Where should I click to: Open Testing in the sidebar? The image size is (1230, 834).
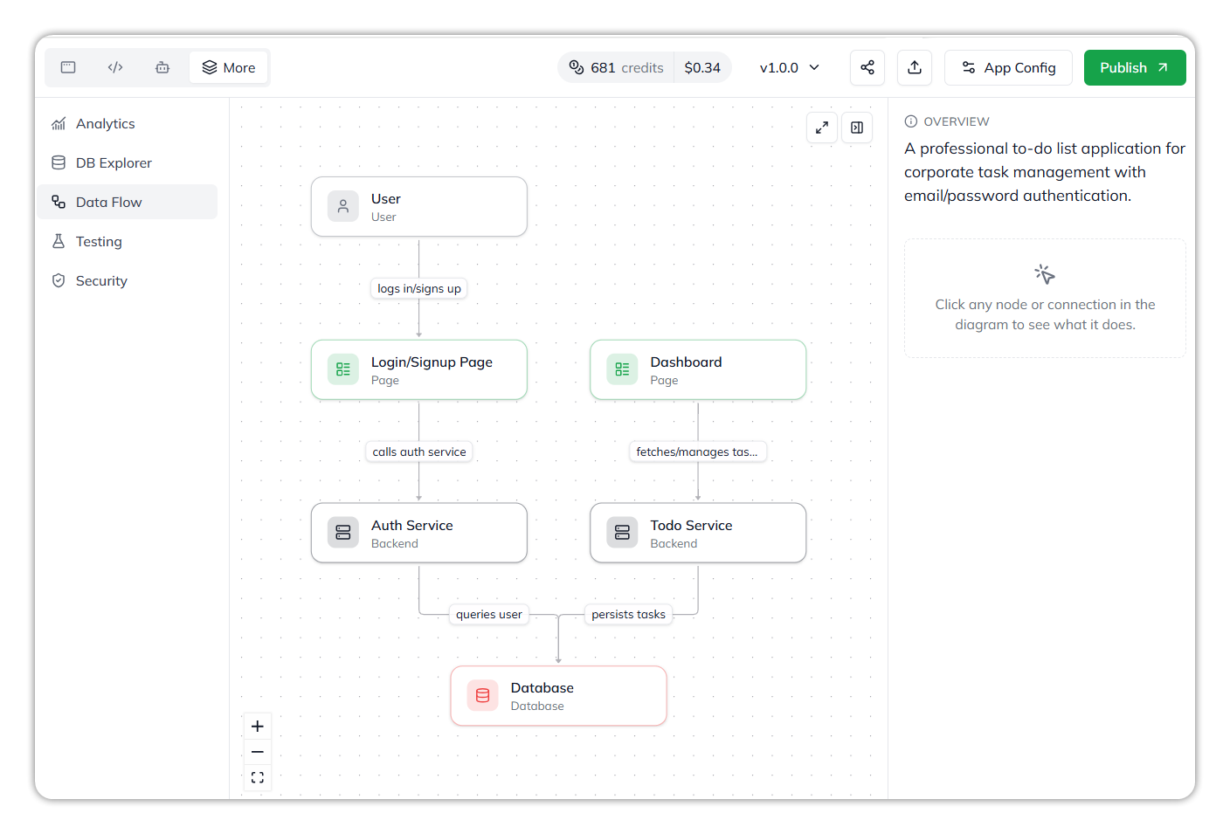(x=127, y=241)
